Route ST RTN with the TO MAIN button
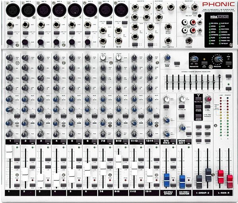The image size is (238, 203). point(182,116)
